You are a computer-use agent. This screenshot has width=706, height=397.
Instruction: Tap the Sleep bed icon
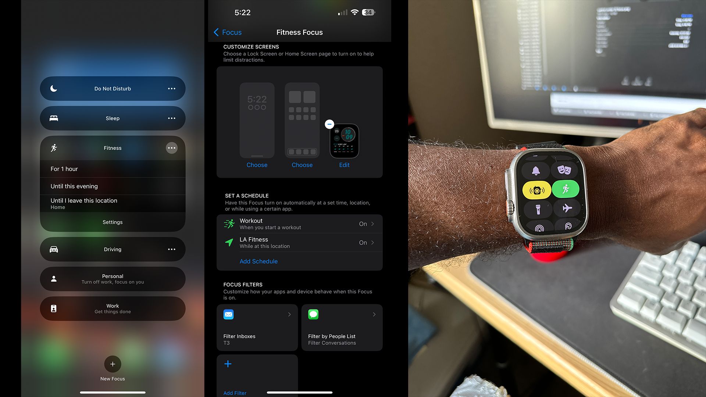click(x=53, y=118)
